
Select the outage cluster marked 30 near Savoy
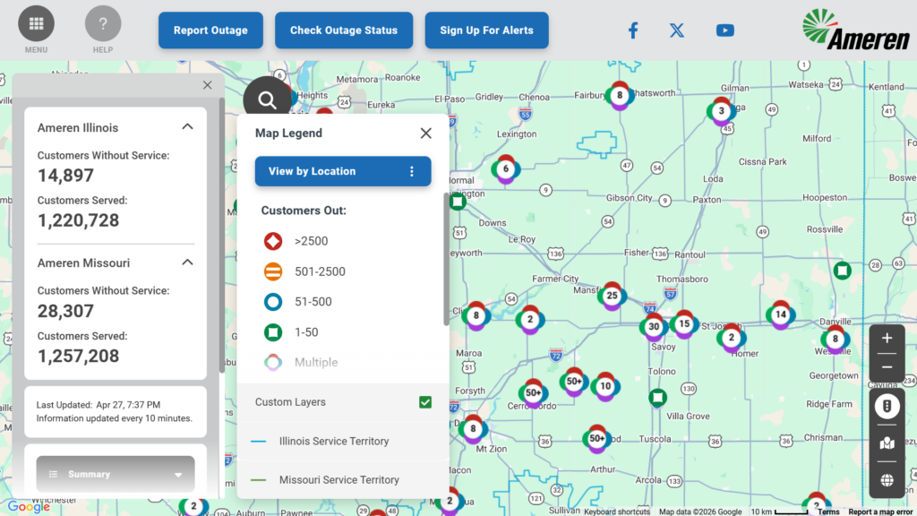(653, 326)
